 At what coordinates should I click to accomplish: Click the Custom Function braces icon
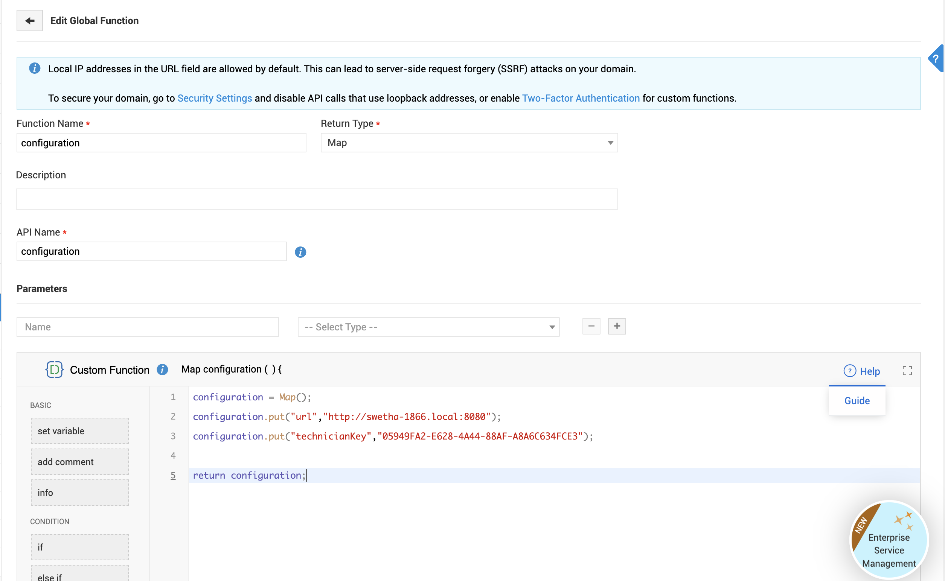pyautogui.click(x=54, y=370)
